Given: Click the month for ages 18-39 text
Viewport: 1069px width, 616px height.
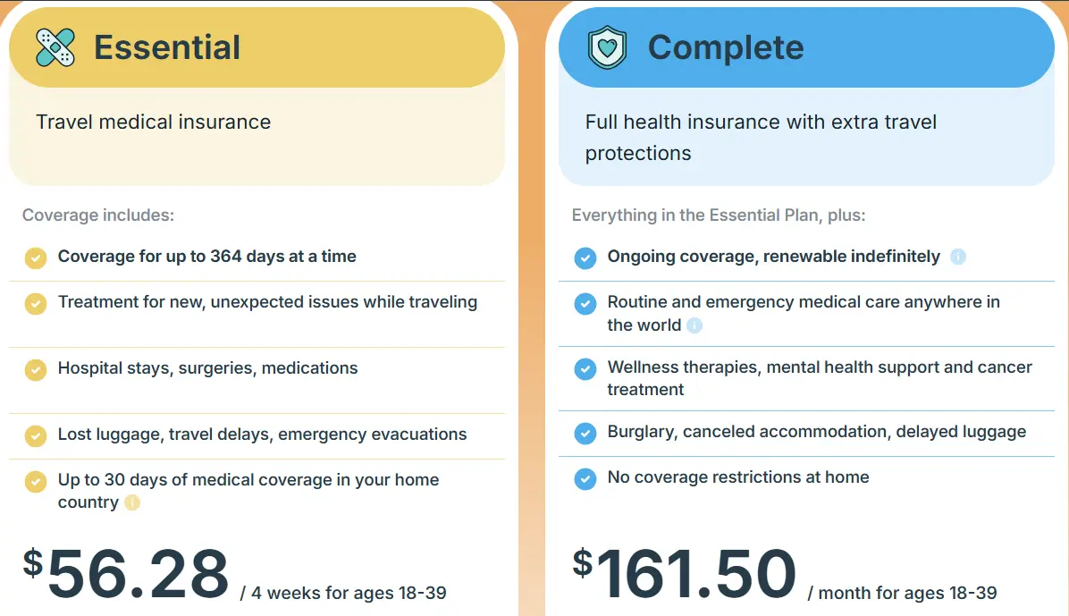Looking at the screenshot, I should pos(903,593).
